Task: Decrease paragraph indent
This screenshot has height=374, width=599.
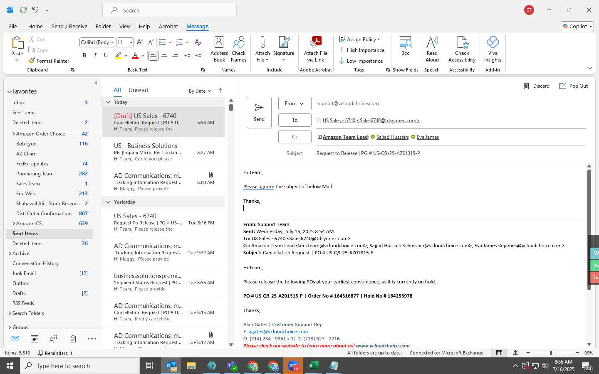Action: tap(187, 55)
